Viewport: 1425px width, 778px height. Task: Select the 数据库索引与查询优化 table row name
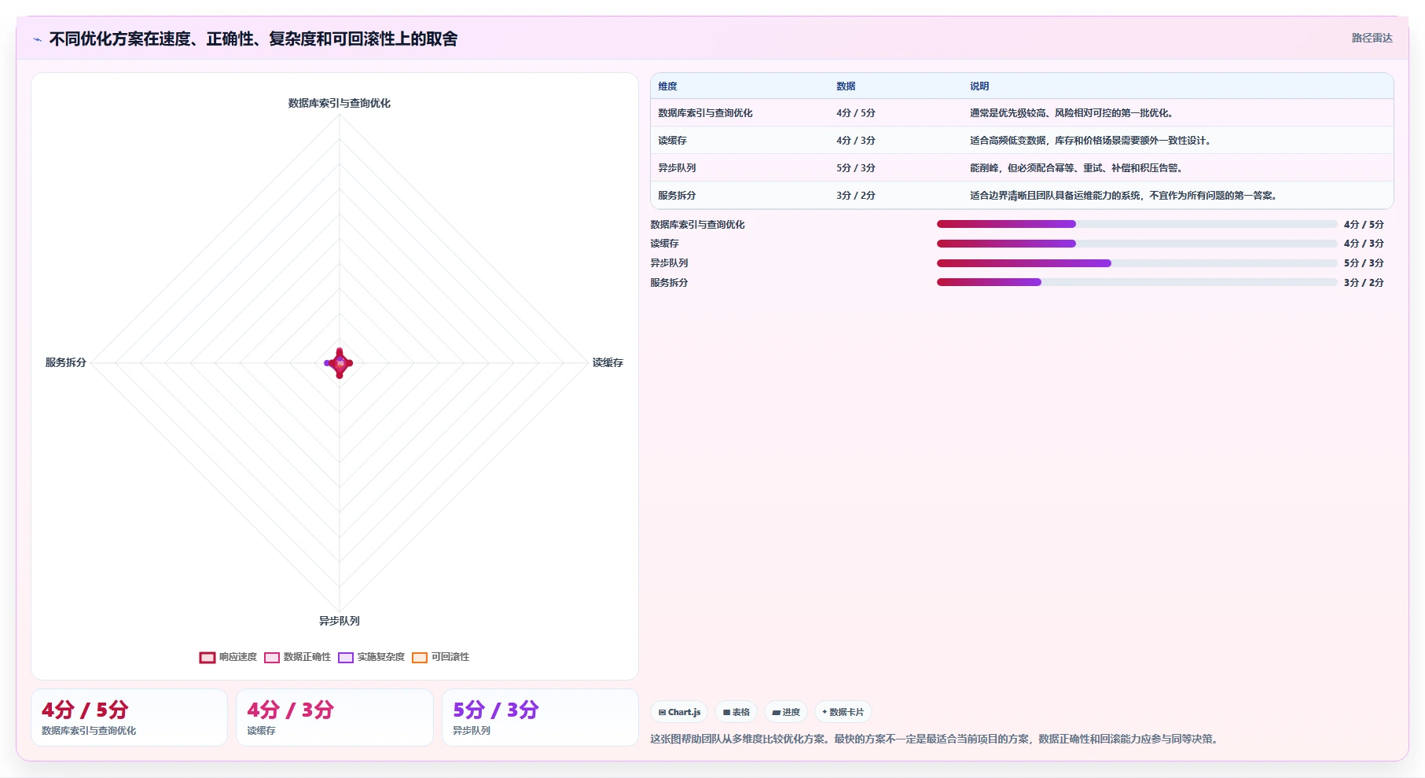(x=705, y=113)
